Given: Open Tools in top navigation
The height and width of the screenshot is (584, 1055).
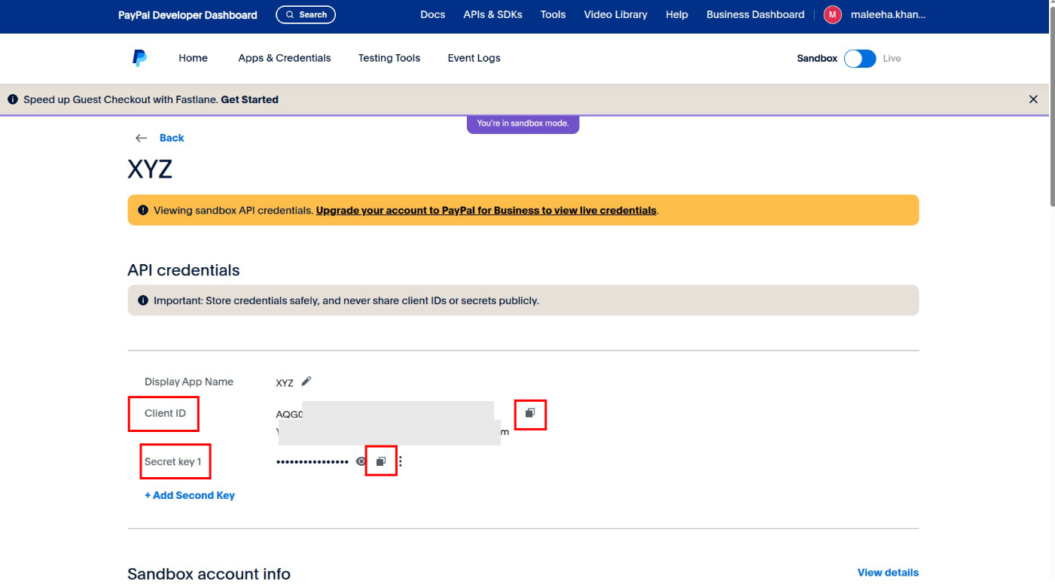Looking at the screenshot, I should pyautogui.click(x=553, y=14).
